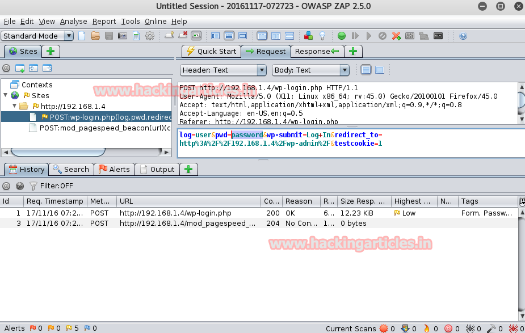Open Options gear icon in toolbar

pyautogui.click(x=150, y=36)
